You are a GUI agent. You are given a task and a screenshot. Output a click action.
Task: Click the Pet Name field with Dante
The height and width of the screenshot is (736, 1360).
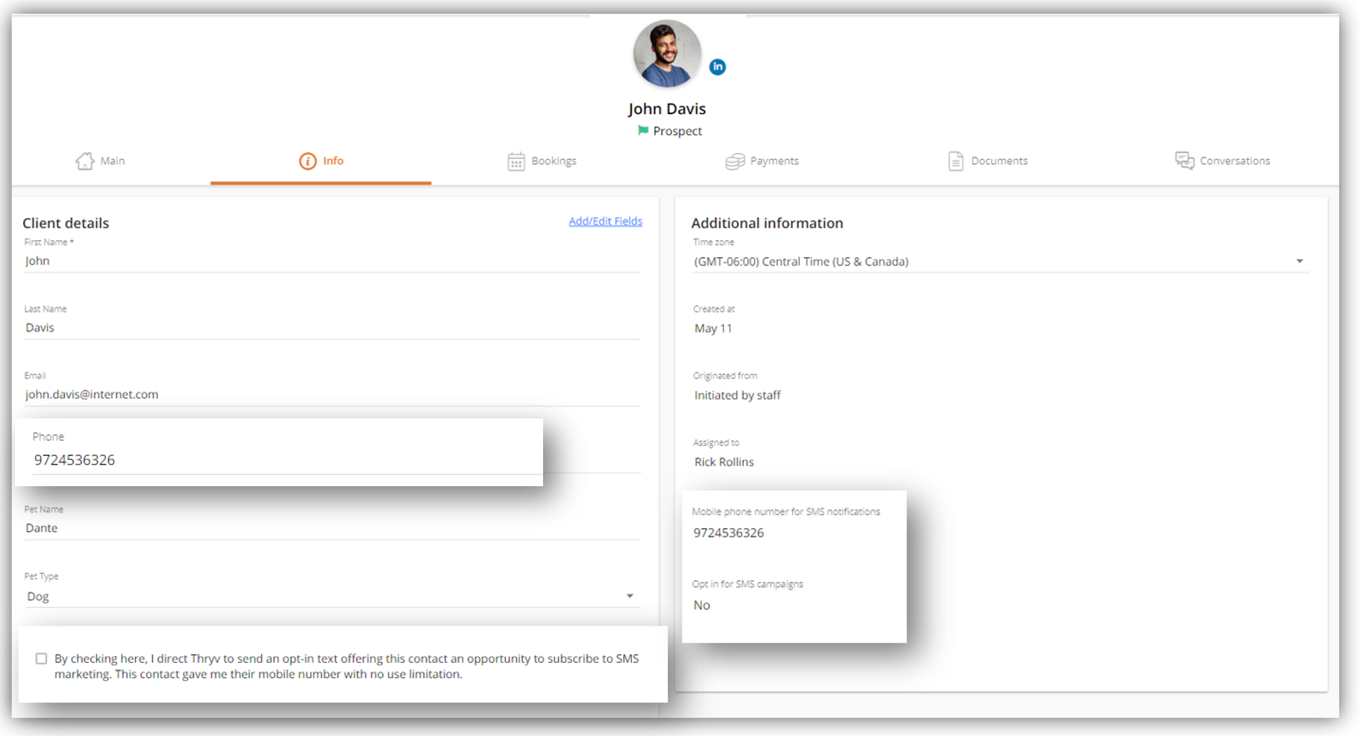[332, 528]
